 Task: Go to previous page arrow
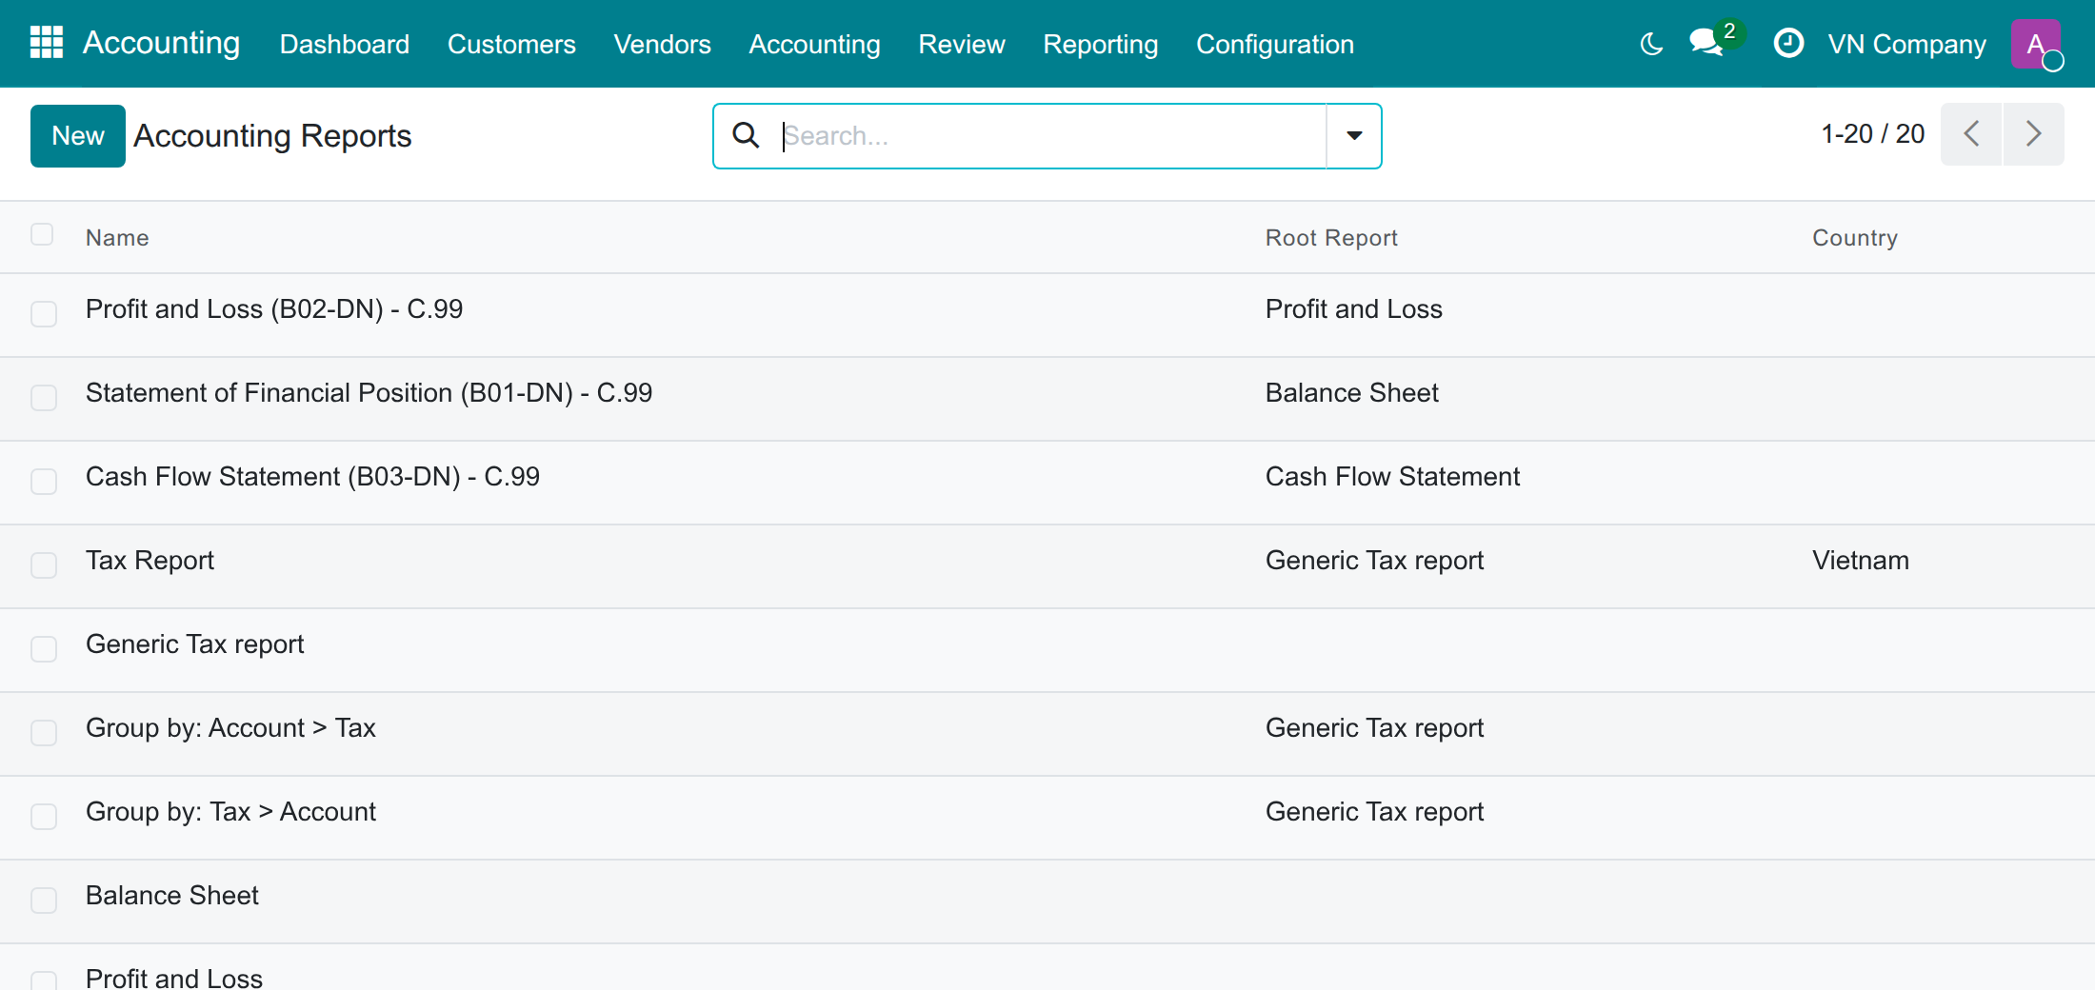(1971, 134)
